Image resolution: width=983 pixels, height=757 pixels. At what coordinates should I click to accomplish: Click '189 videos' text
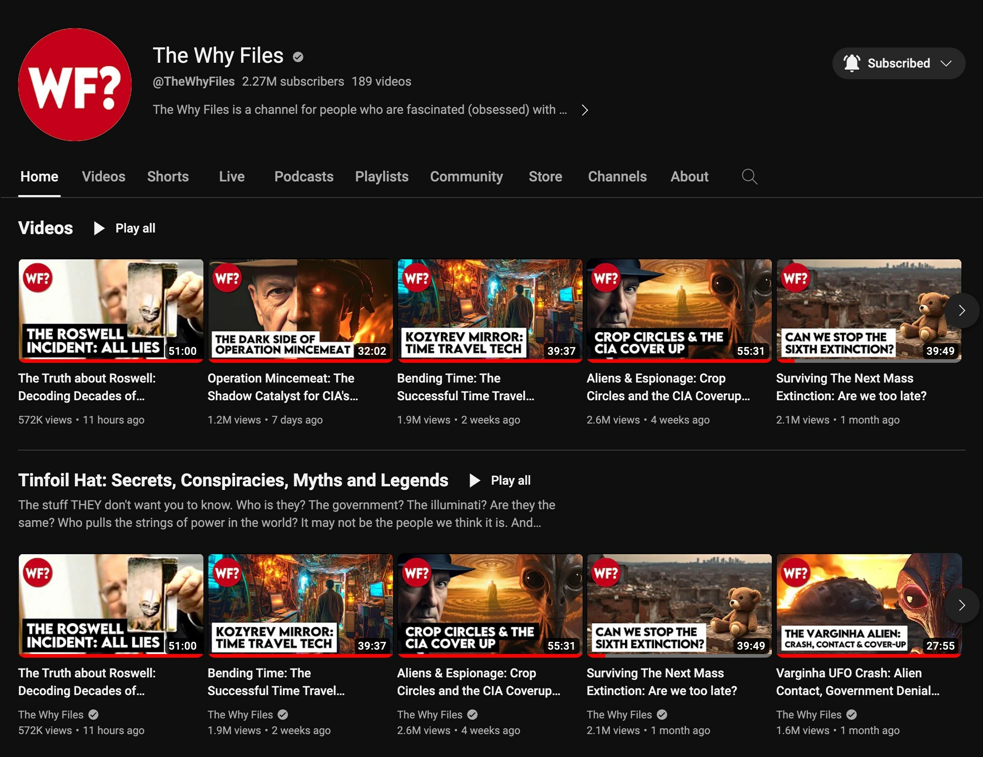[x=381, y=81]
